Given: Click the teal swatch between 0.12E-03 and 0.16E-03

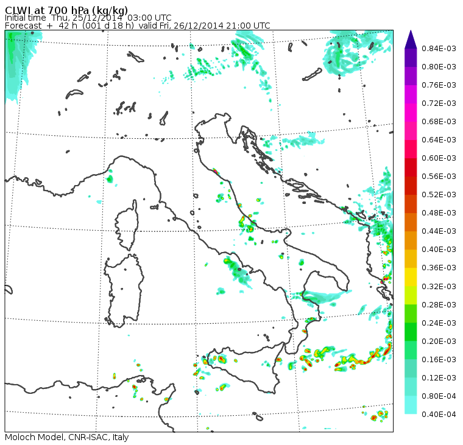Looking at the screenshot, I should click(411, 369).
